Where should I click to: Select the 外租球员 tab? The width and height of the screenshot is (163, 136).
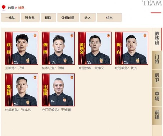tap(68, 18)
